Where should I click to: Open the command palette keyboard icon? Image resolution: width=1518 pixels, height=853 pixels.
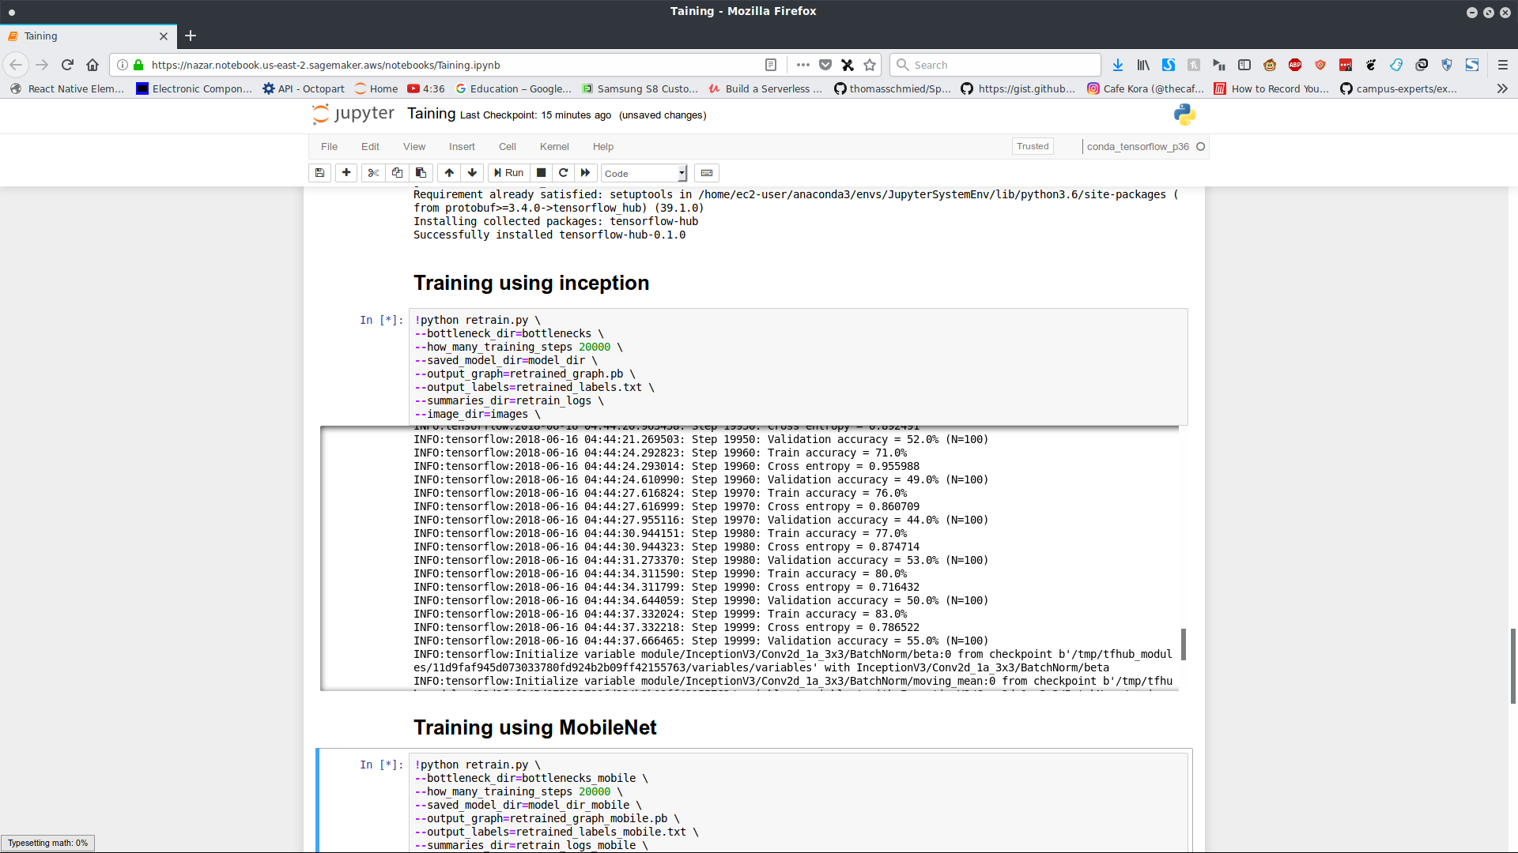tap(707, 173)
